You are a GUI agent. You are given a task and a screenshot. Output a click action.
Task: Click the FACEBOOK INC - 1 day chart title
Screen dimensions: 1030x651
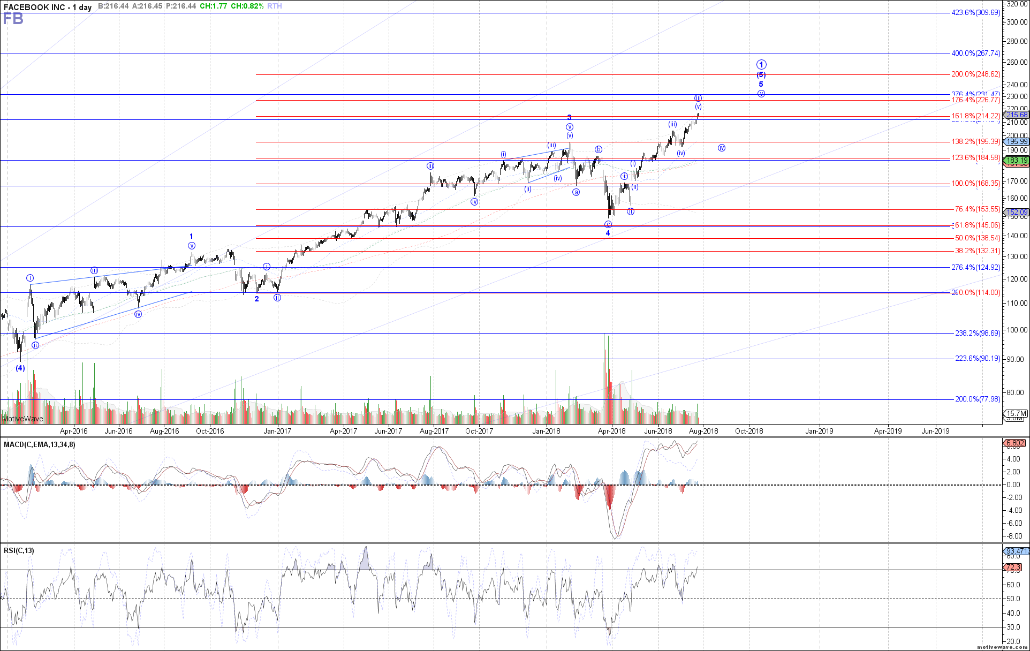[48, 7]
